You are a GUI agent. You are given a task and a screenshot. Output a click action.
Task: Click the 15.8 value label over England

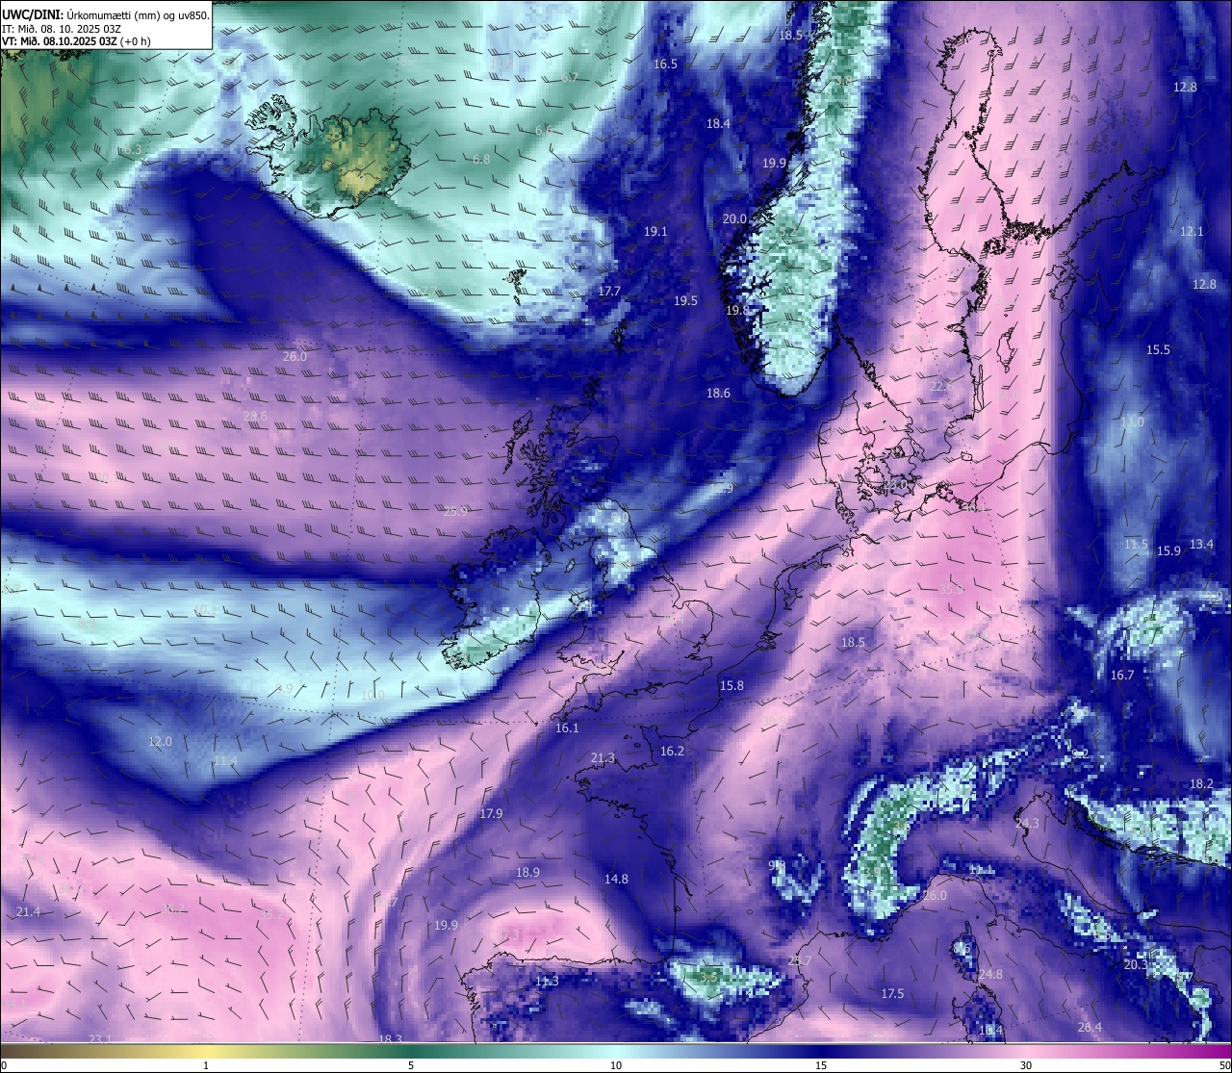[x=731, y=685]
